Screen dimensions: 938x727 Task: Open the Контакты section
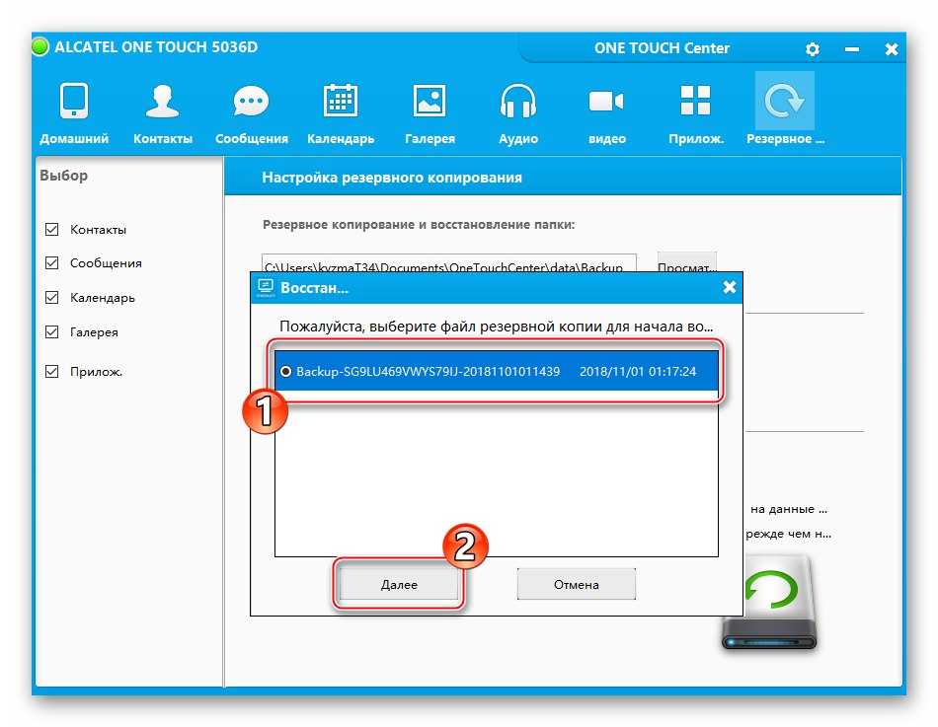click(163, 112)
